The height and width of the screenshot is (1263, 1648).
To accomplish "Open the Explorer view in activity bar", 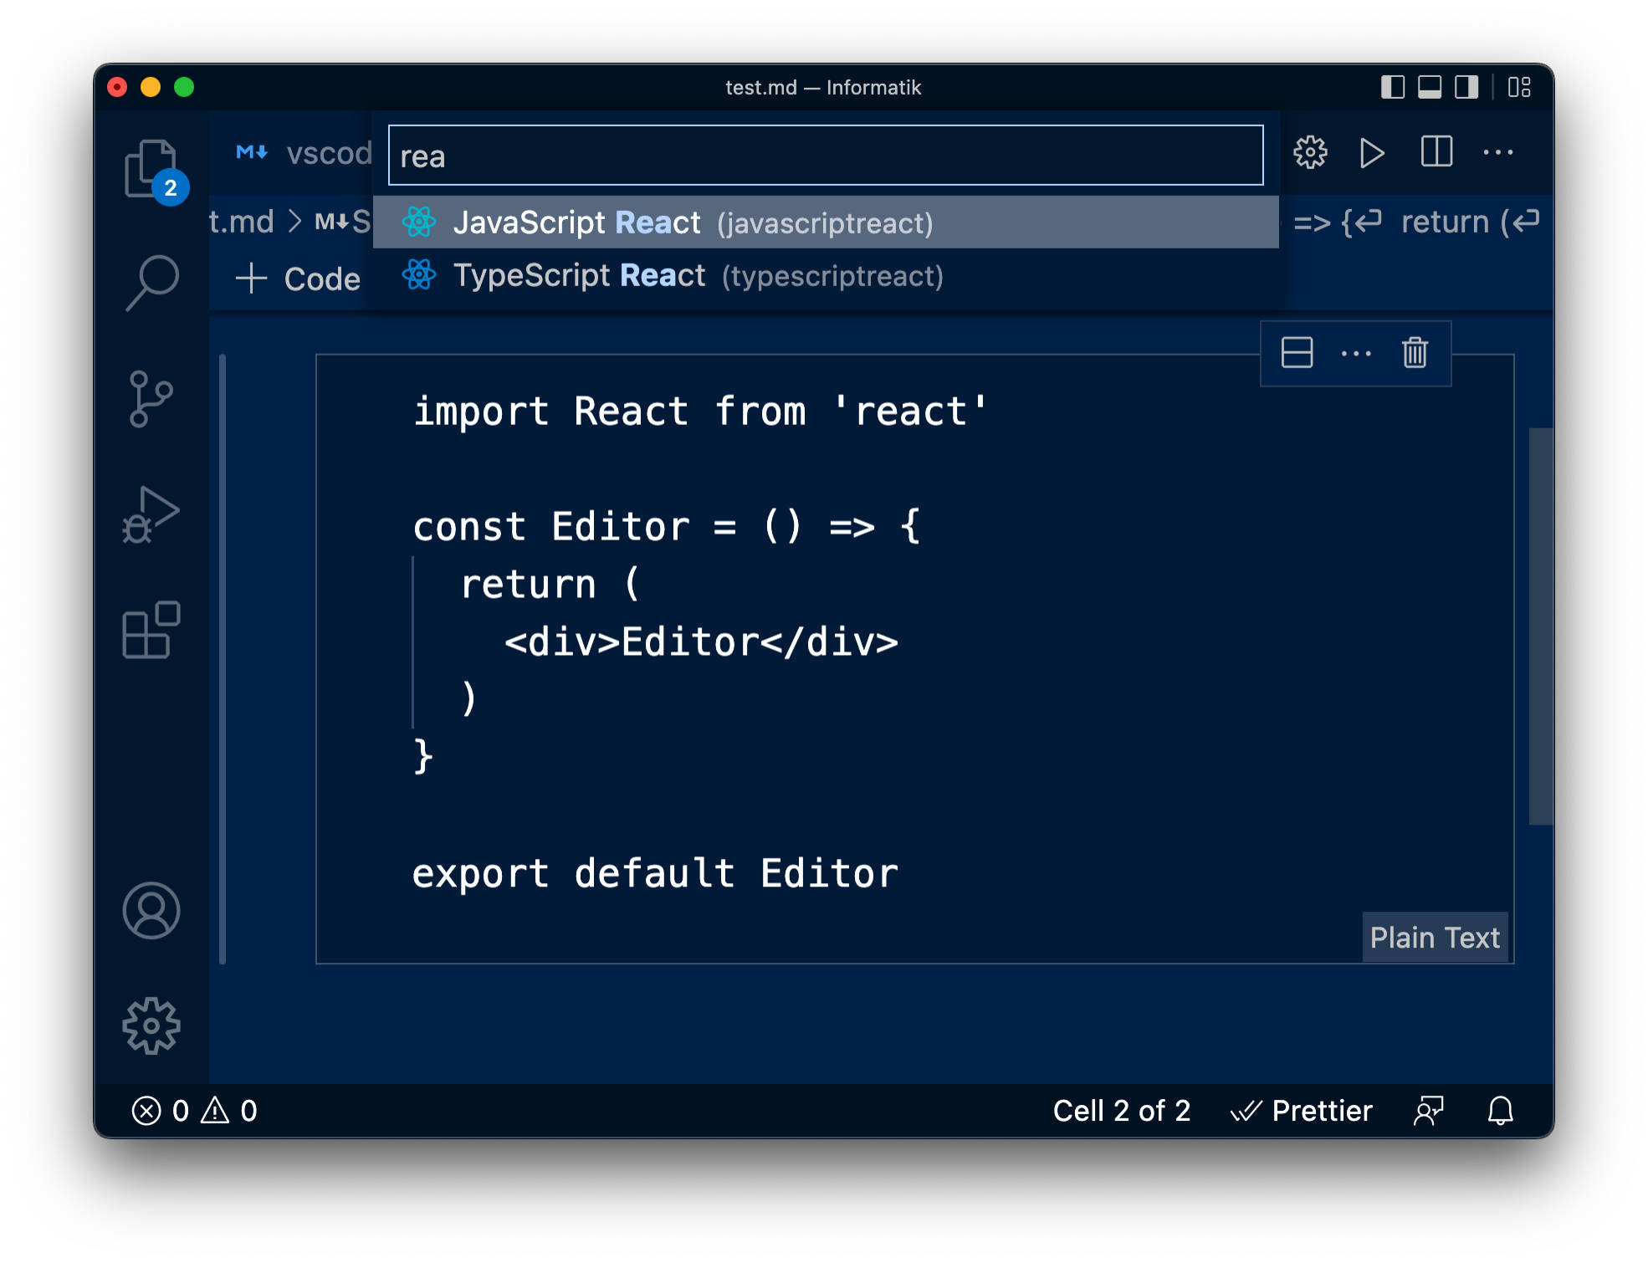I will pyautogui.click(x=151, y=167).
